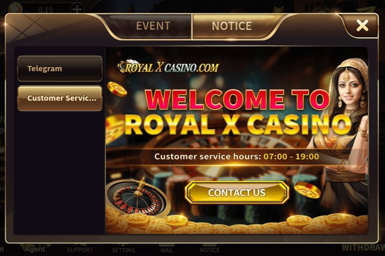385x256 pixels.
Task: Close the notice popup with the X
Action: (x=362, y=25)
